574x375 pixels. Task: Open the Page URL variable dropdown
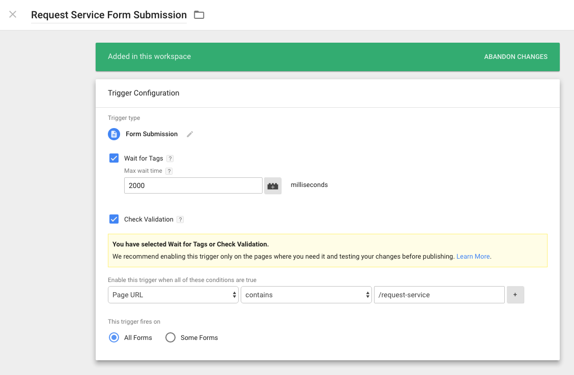(173, 295)
